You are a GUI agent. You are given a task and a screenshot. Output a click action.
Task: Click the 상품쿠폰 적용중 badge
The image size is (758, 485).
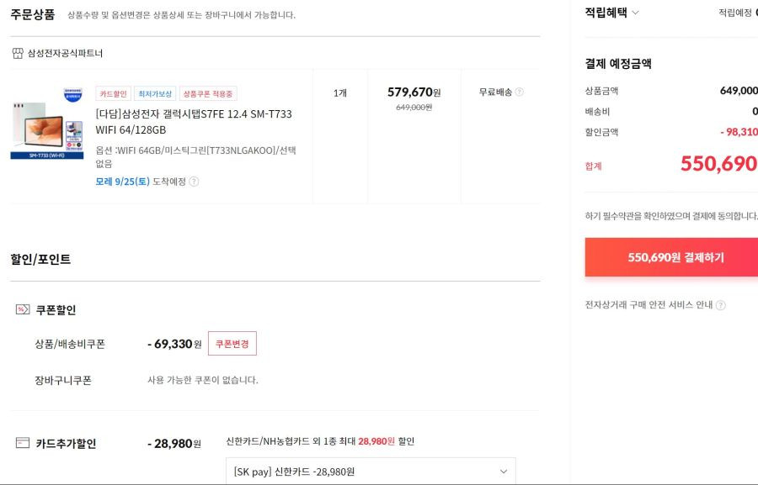208,93
